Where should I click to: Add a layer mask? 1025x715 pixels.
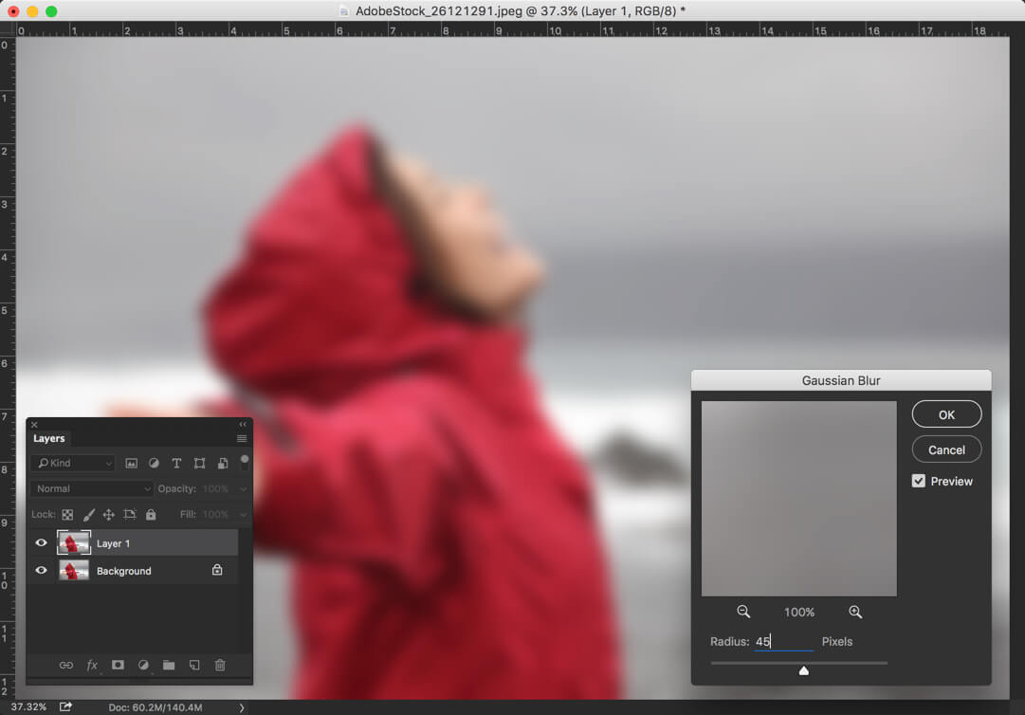coord(118,666)
